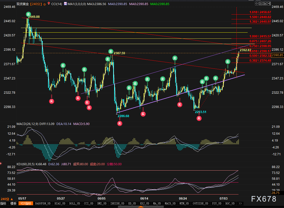Click the 卖 marker at the 2449.88 peak
Screen dimensions: 284x208
[28, 14]
